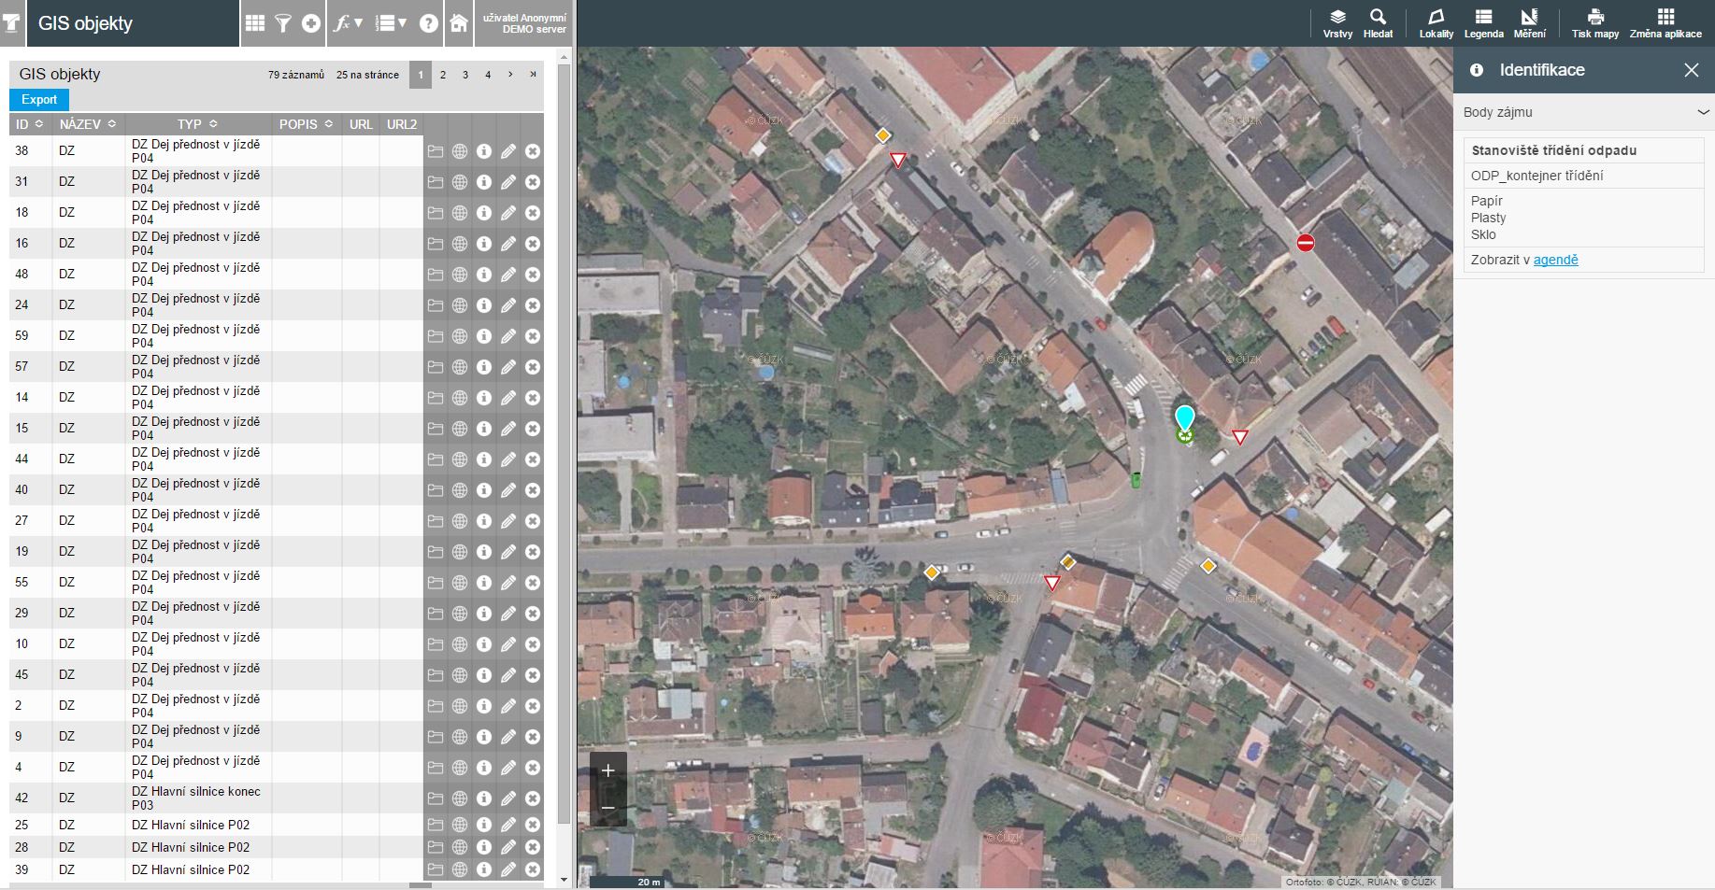Delete record ID 18 using the X icon
This screenshot has width=1715, height=890.
coord(533,213)
